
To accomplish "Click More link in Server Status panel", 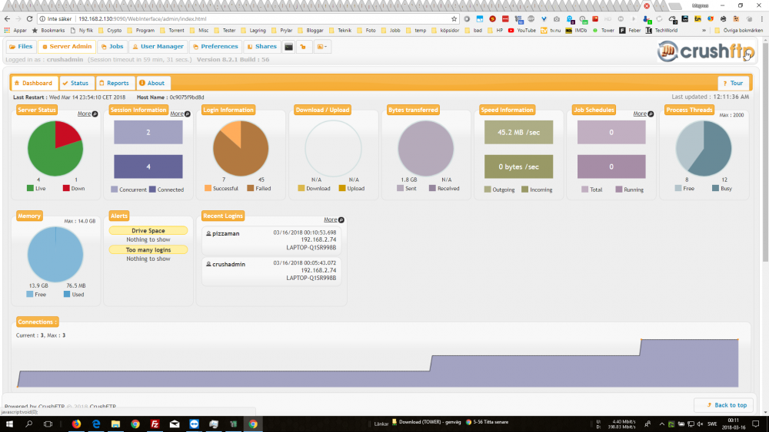I will pyautogui.click(x=88, y=114).
